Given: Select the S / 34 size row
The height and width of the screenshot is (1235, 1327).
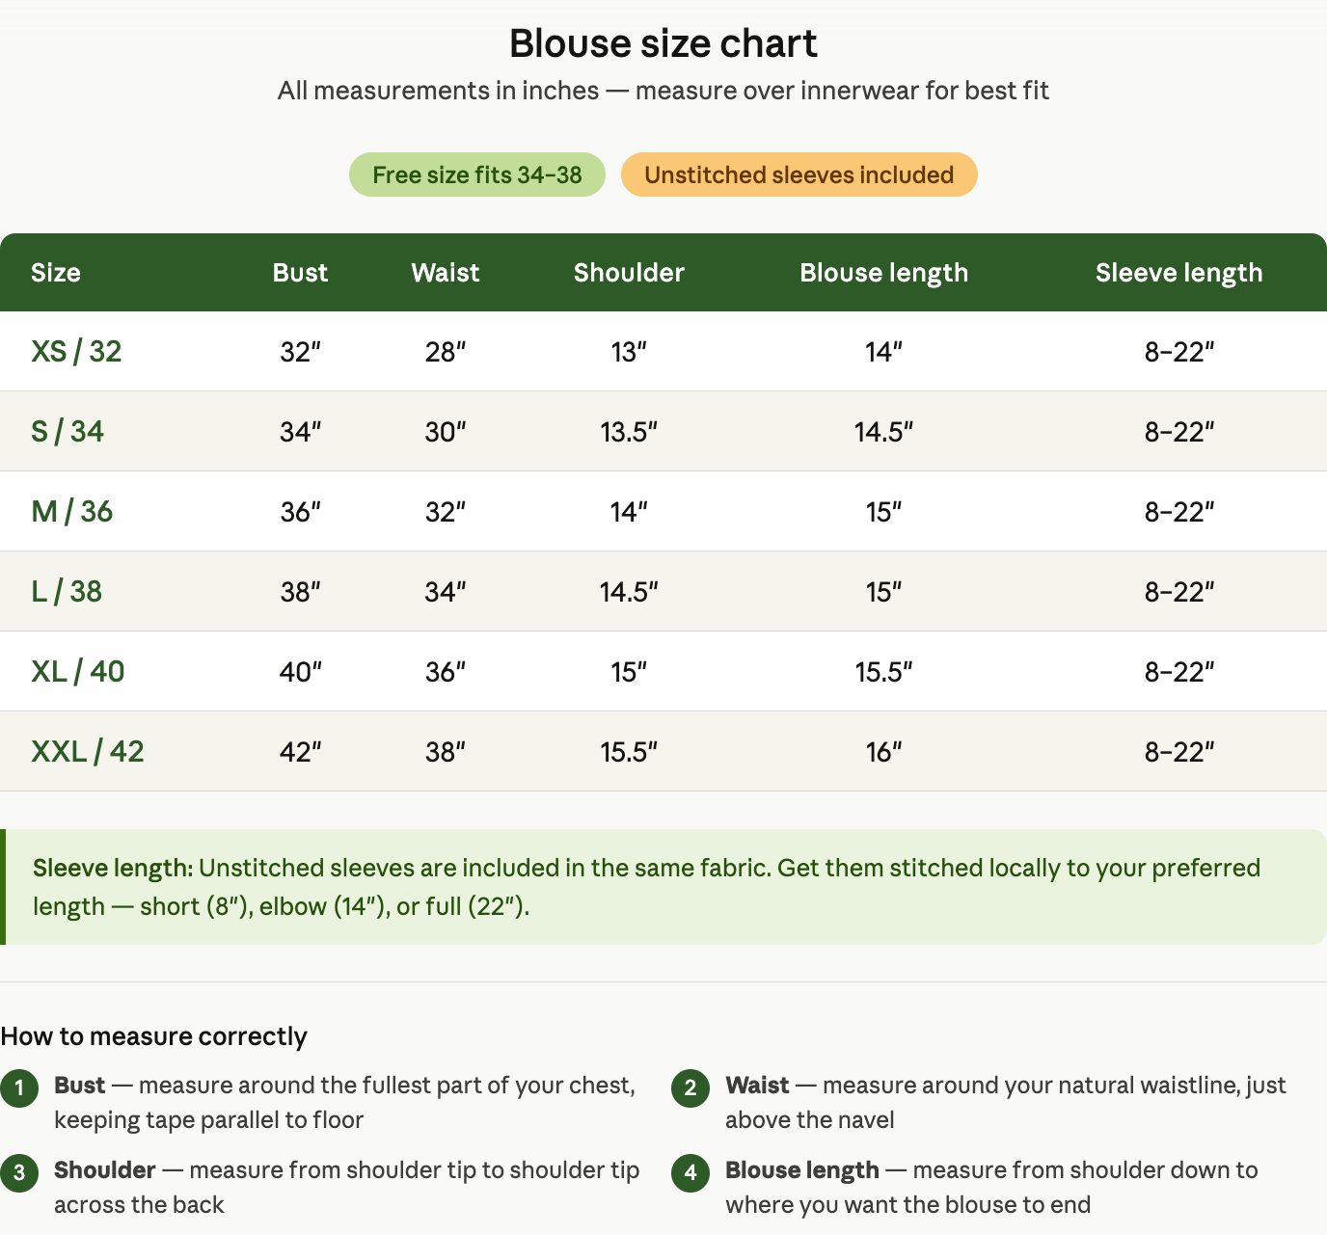Looking at the screenshot, I should 663,431.
